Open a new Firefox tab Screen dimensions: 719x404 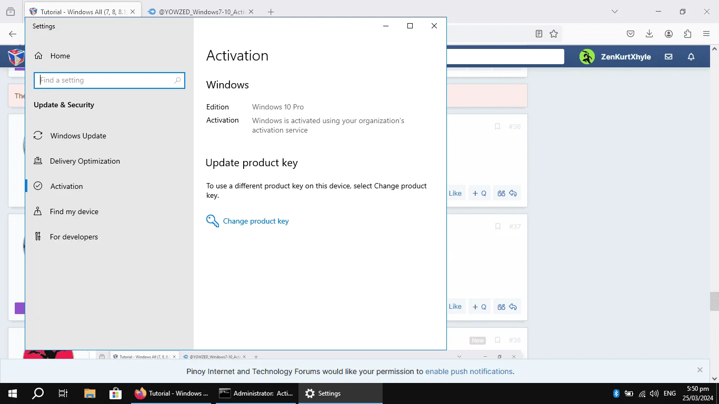click(271, 12)
